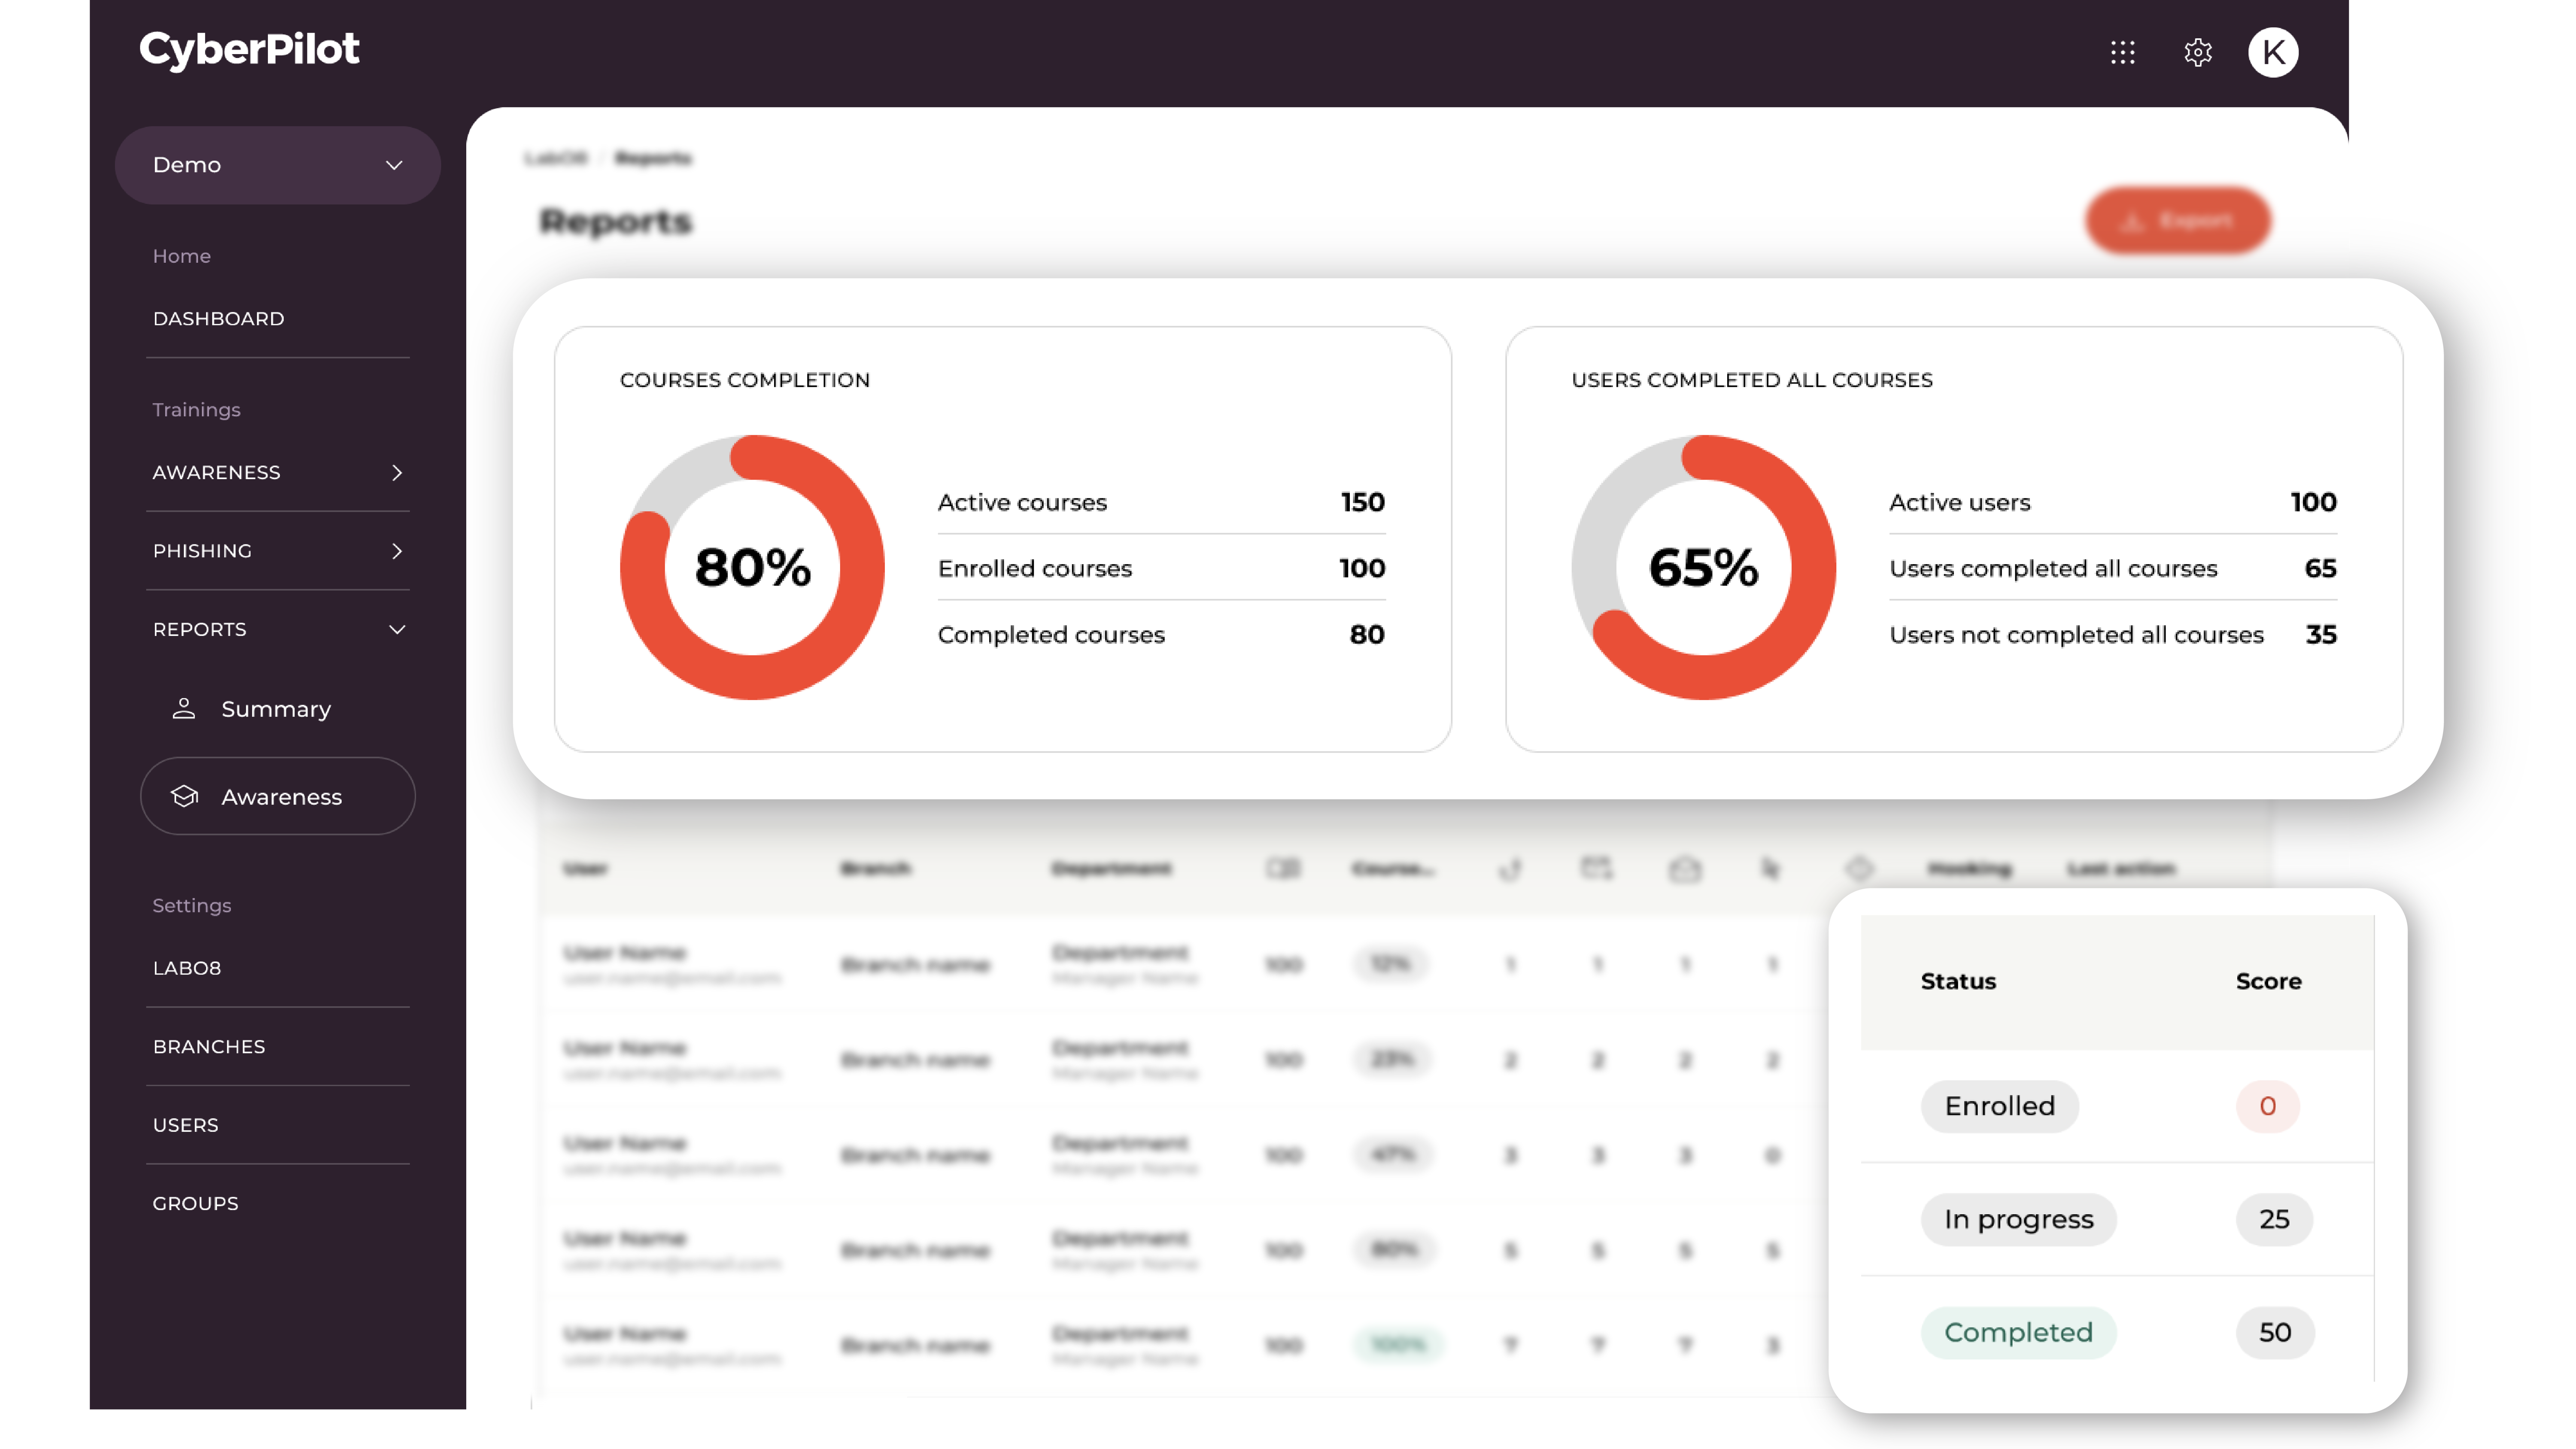Click the Users completed all courses row
This screenshot has height=1449, width=2576.
(x=2113, y=568)
